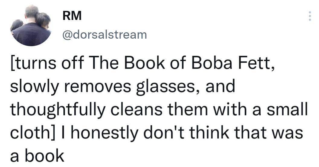Click the @dorsalstream handle
Image resolution: width=319 pixels, height=167 pixels.
click(x=104, y=35)
